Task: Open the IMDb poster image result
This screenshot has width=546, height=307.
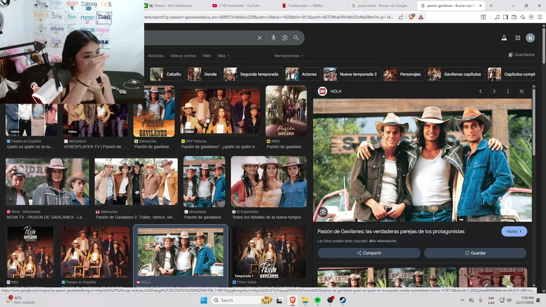Action: coord(286,111)
